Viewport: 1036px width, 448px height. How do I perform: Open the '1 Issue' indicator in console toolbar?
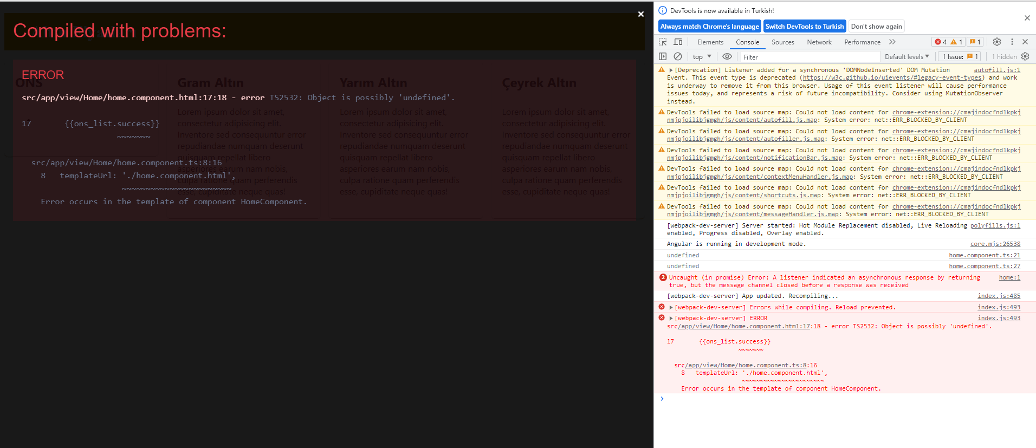click(960, 56)
